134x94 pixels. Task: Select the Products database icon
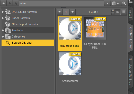8,30
